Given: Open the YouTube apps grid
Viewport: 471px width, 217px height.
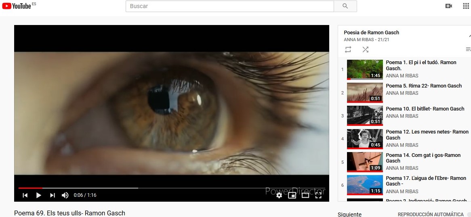Looking at the screenshot, I should tap(466, 6).
